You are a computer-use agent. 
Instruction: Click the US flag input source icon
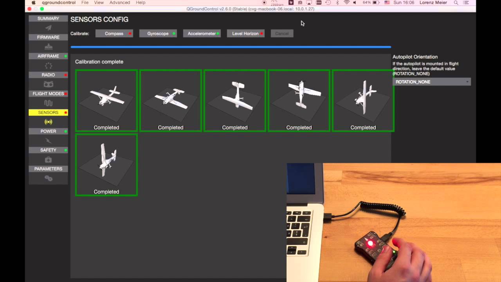(387, 3)
